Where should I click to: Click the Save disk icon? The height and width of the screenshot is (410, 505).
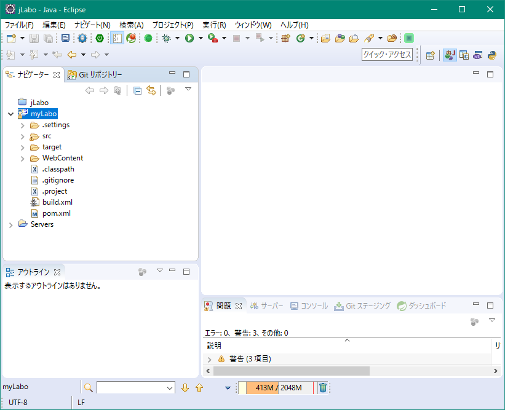pos(34,38)
